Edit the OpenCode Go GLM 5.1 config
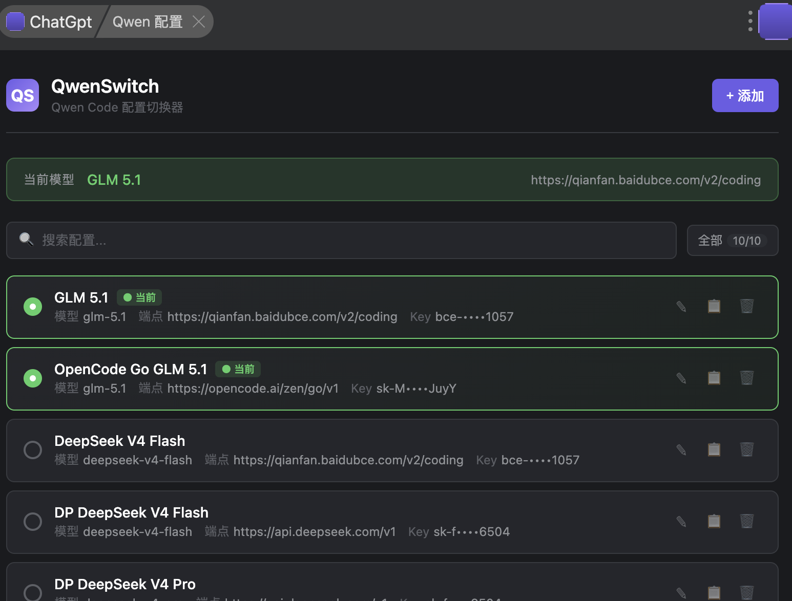This screenshot has height=601, width=792. point(681,378)
